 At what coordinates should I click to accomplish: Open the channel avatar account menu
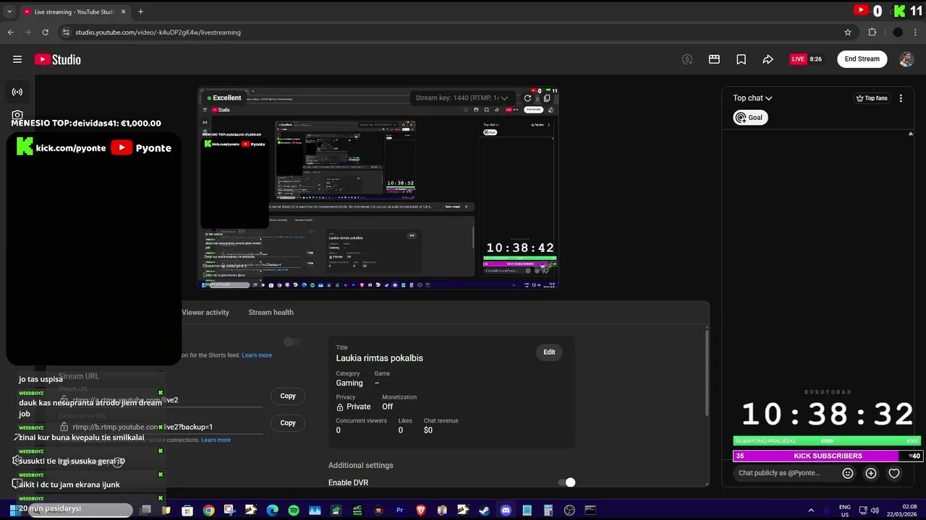906,59
